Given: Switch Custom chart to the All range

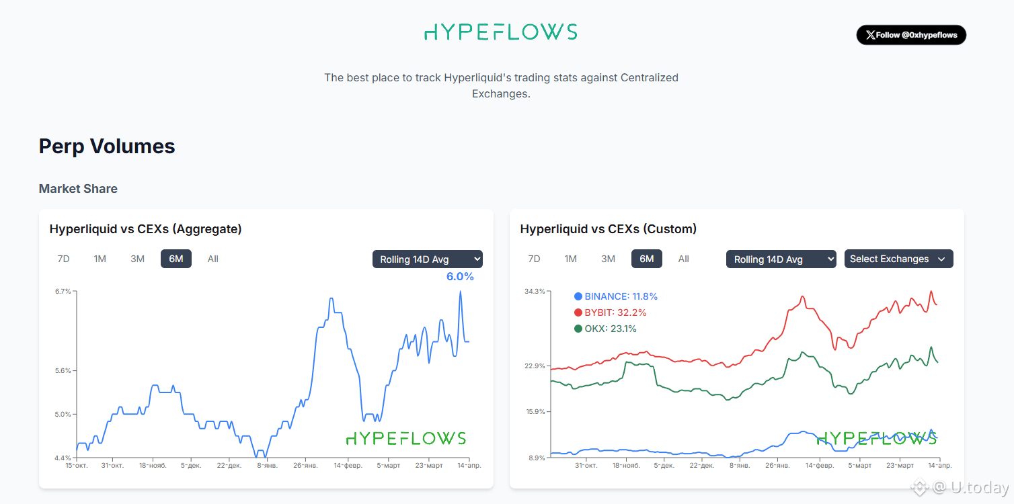Looking at the screenshot, I should (683, 258).
